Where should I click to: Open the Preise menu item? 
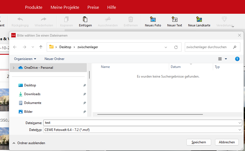93,7
